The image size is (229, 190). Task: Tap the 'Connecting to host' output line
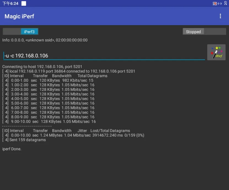pyautogui.click(x=42, y=67)
